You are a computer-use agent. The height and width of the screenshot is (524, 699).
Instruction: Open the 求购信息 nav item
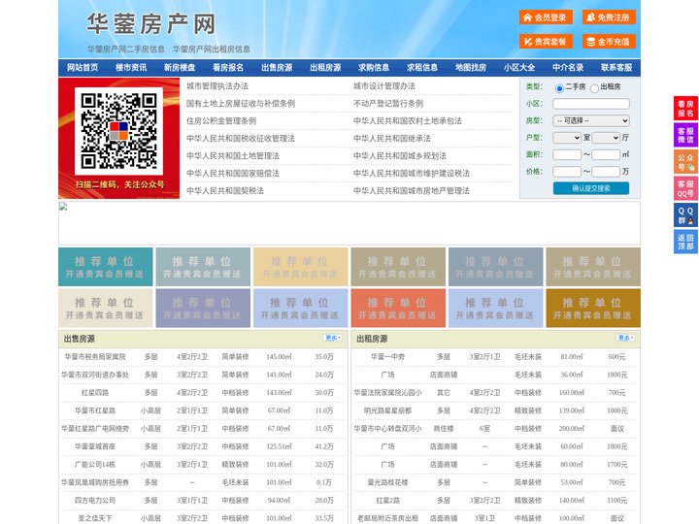tap(374, 68)
